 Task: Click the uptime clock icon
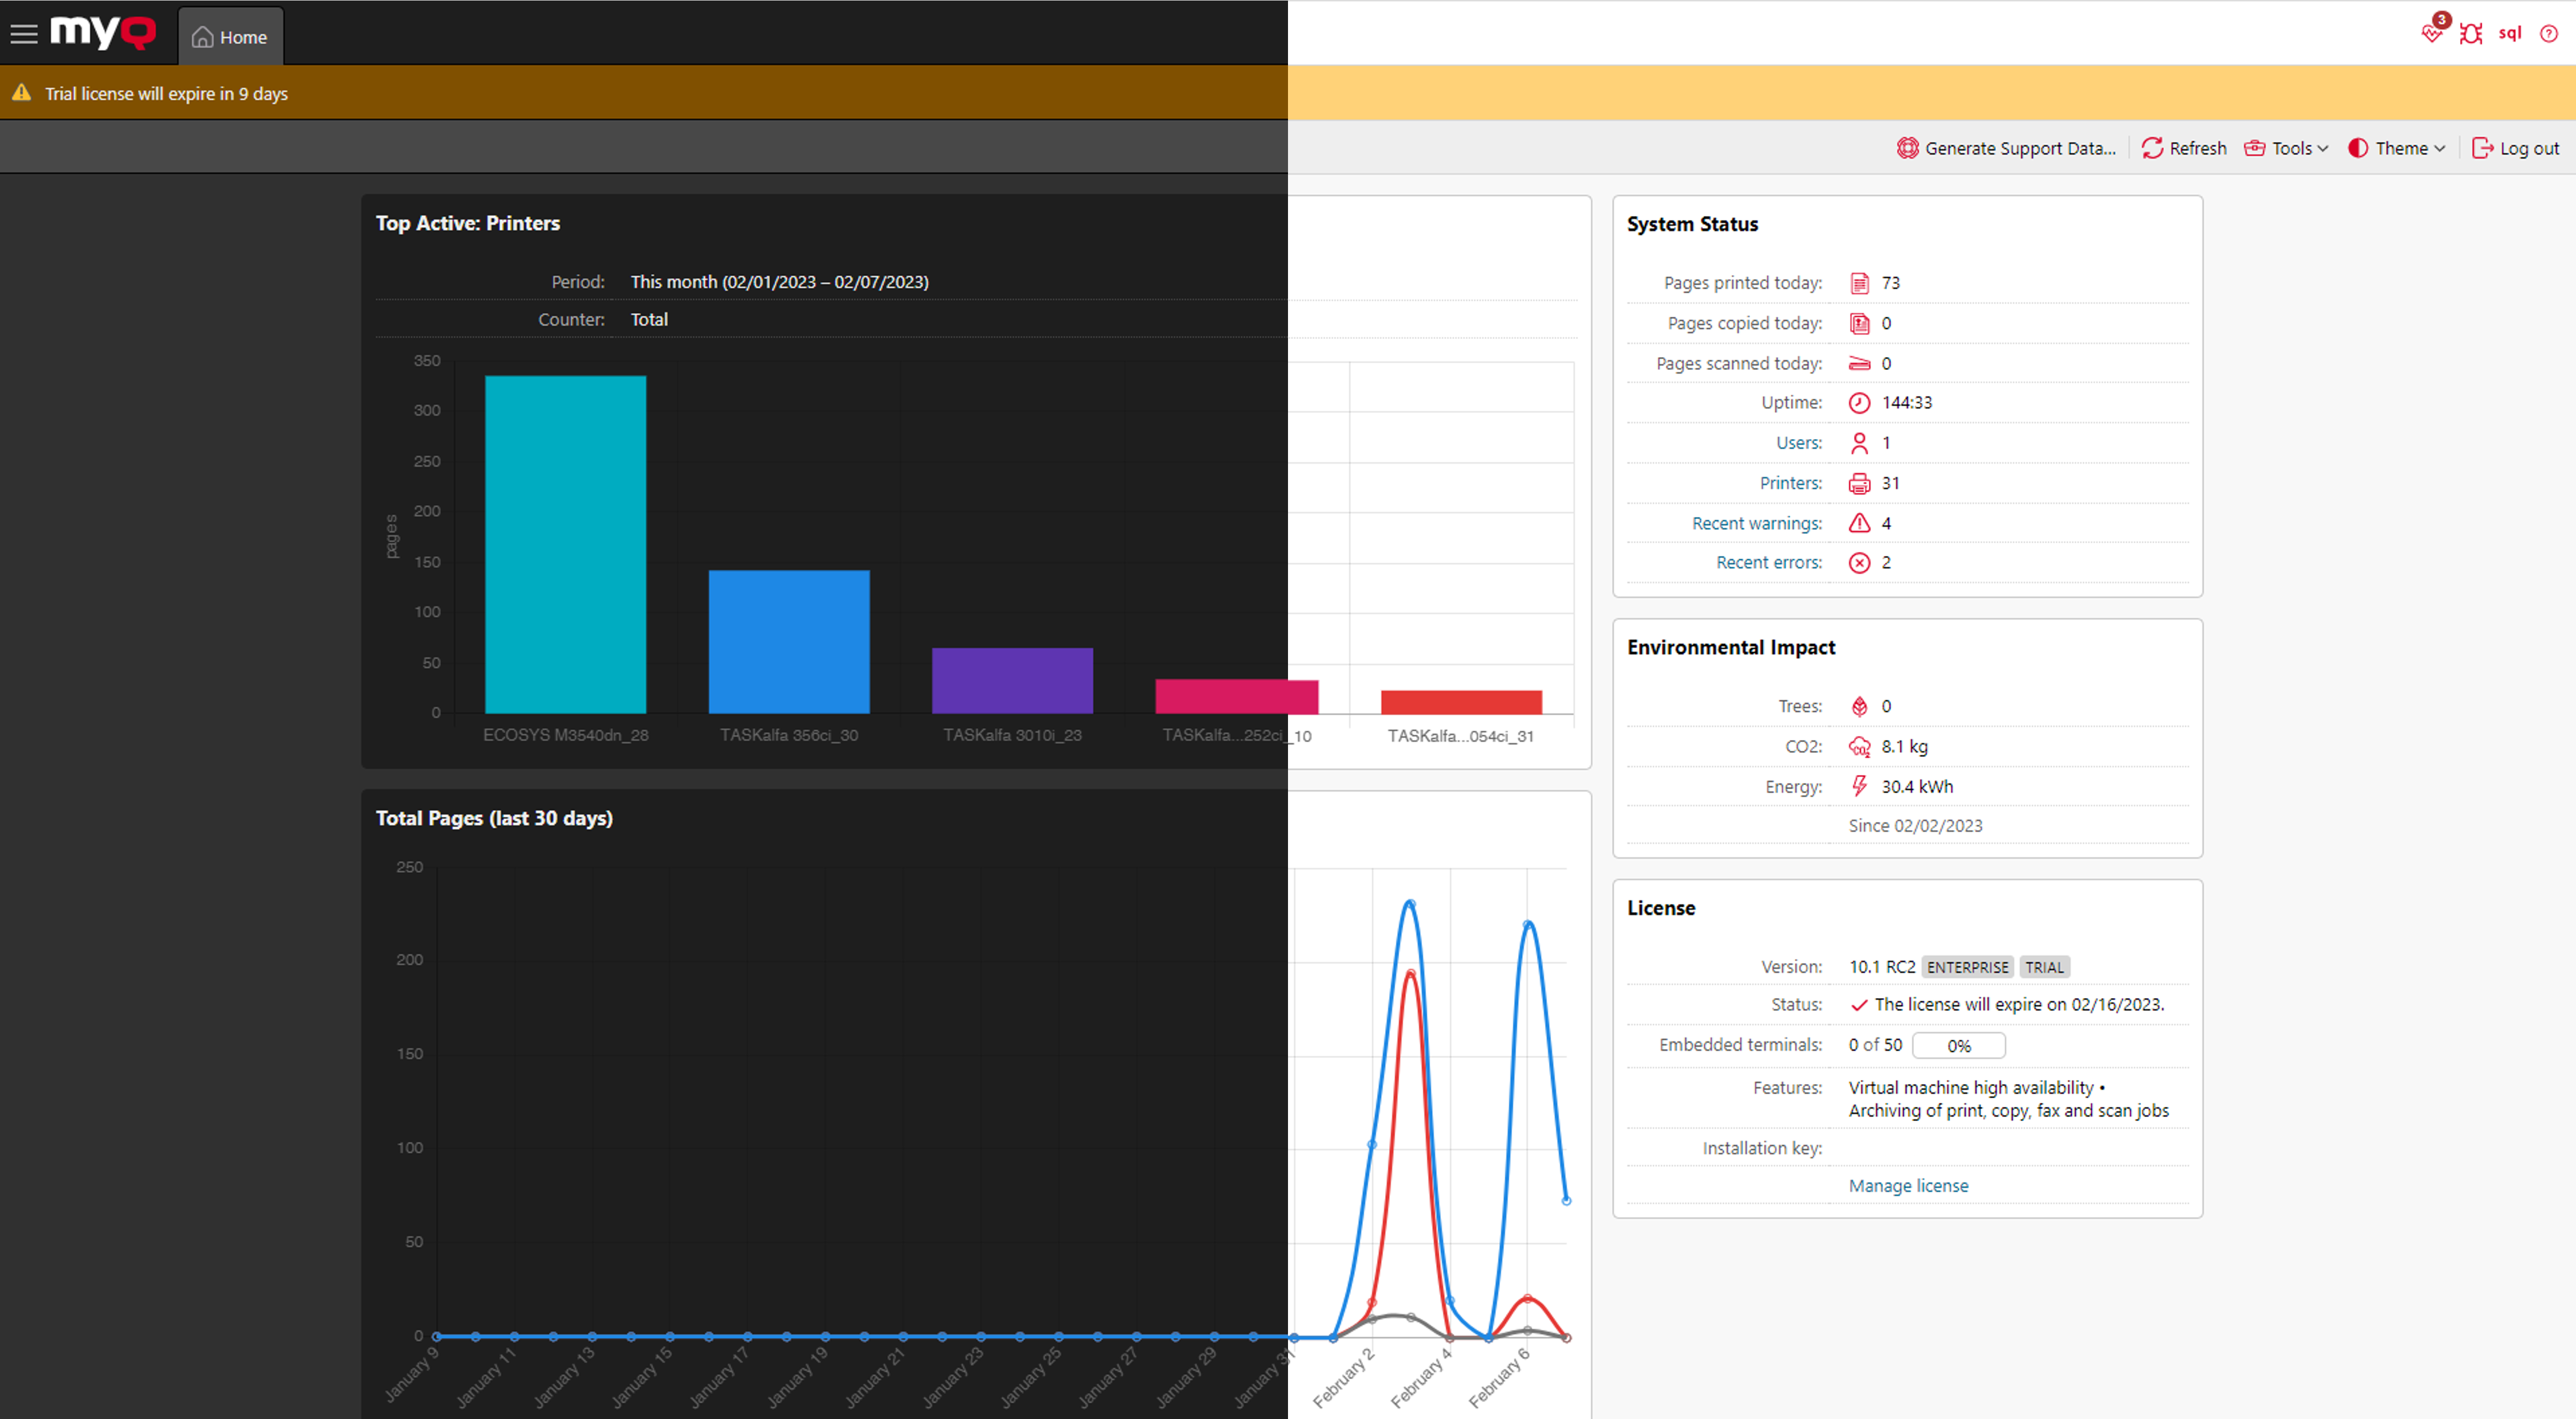click(x=1859, y=402)
